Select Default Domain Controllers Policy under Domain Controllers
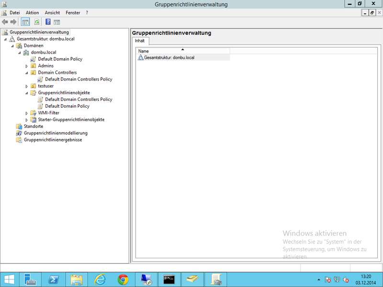 click(79, 79)
